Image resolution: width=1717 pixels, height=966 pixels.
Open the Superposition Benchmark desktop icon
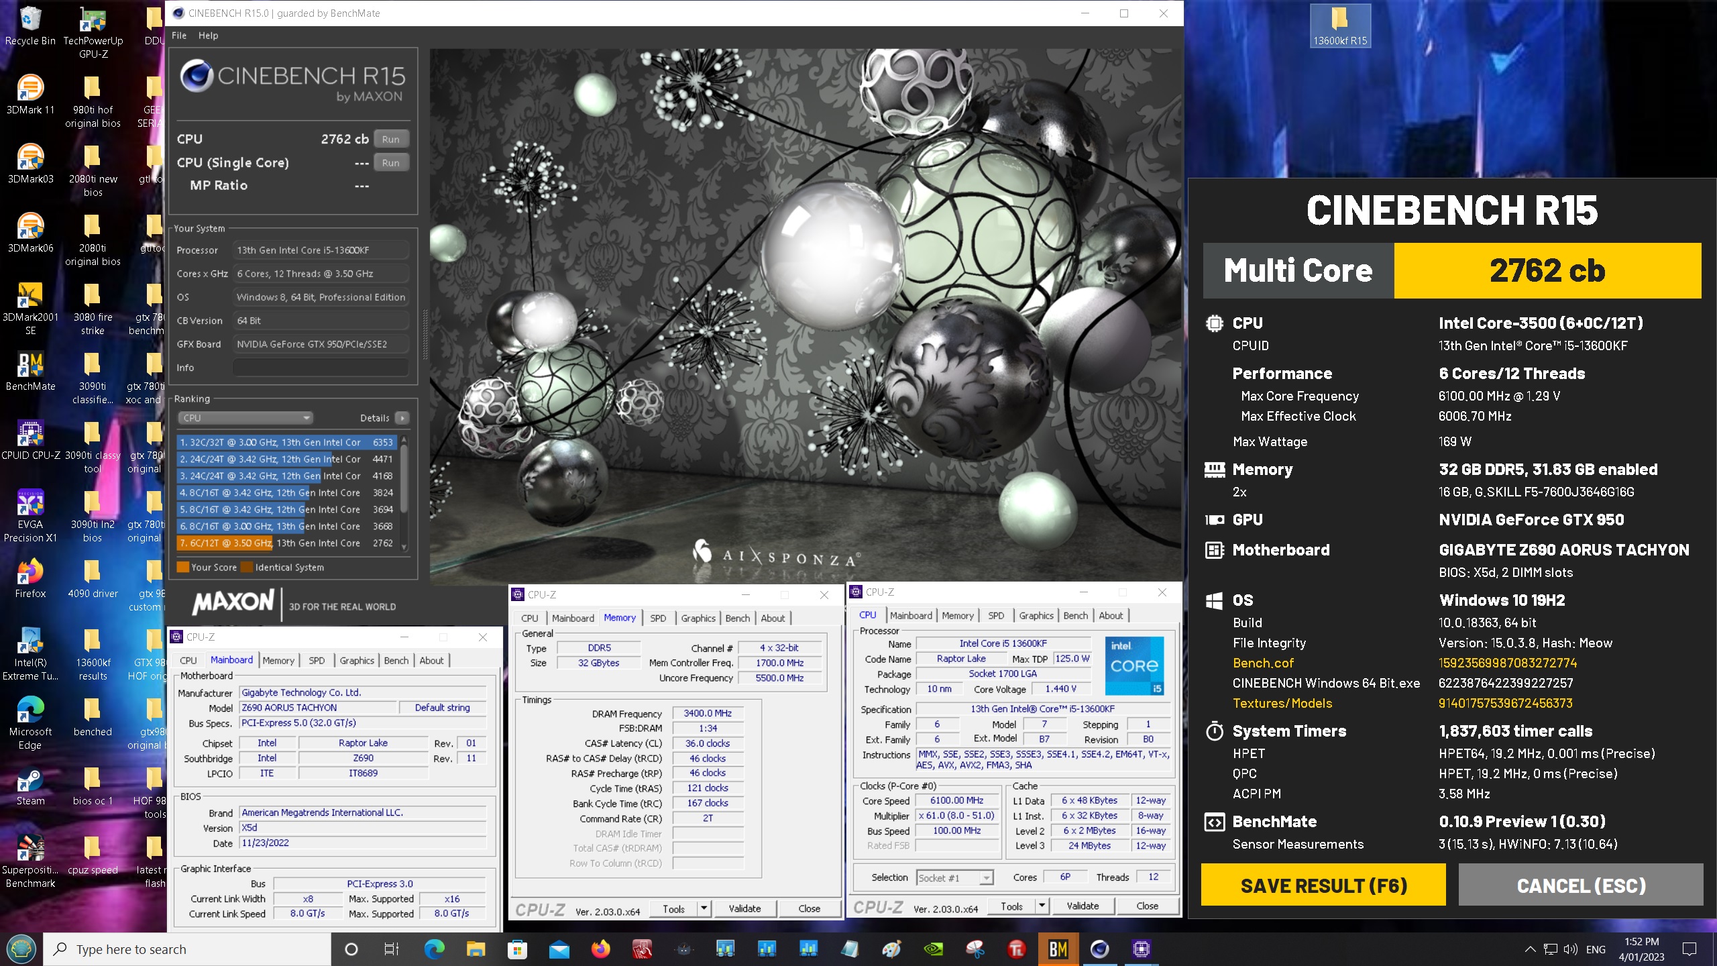click(x=30, y=861)
